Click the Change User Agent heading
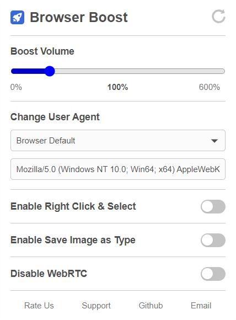 [55, 117]
